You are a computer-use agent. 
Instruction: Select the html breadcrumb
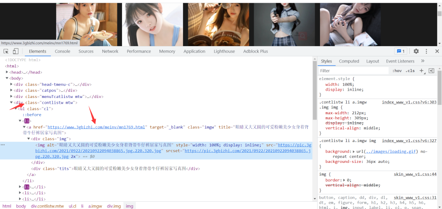click(x=7, y=206)
